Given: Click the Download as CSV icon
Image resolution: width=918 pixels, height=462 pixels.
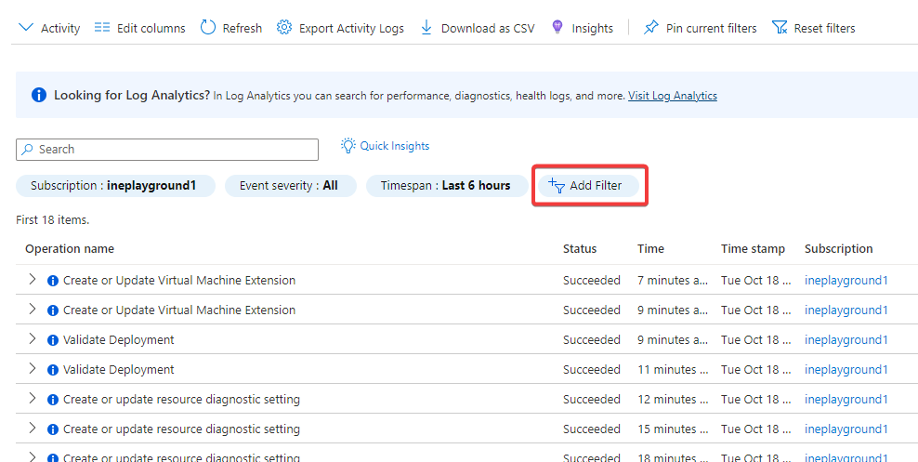Looking at the screenshot, I should pos(427,28).
